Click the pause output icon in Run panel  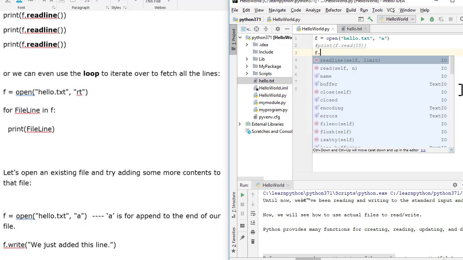[242, 214]
